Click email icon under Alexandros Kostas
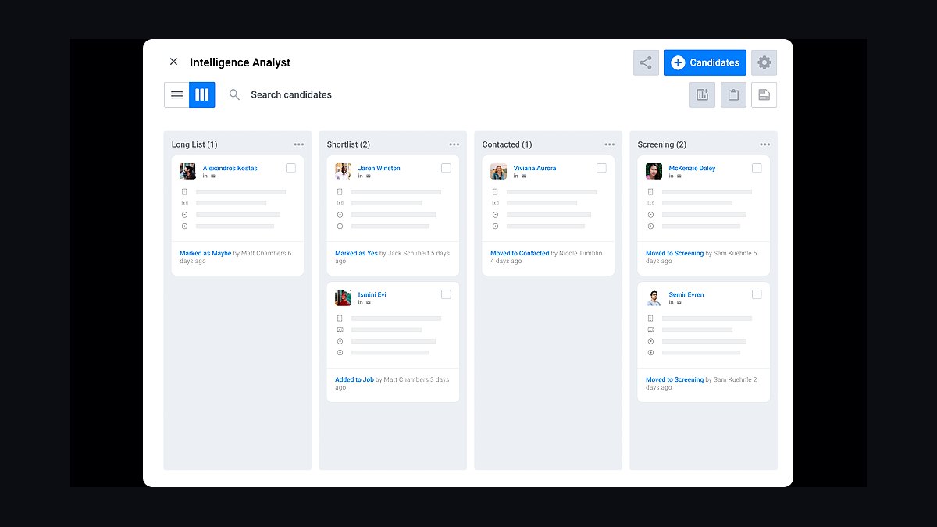The width and height of the screenshot is (937, 527). [x=213, y=176]
